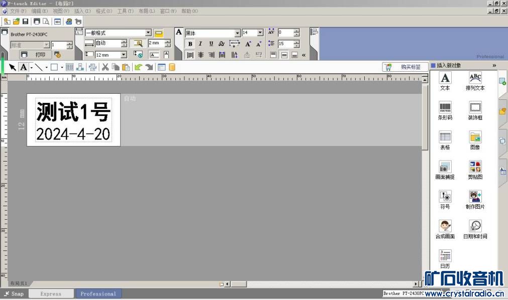Screen dimensions: 508x300
Task: Click the scissors cut icon
Action: pos(105,67)
